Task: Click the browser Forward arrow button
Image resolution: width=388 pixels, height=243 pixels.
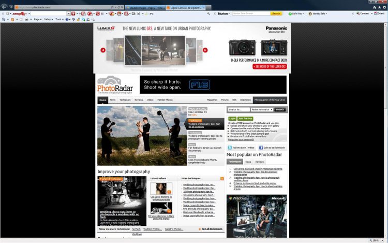Action: click(11, 7)
